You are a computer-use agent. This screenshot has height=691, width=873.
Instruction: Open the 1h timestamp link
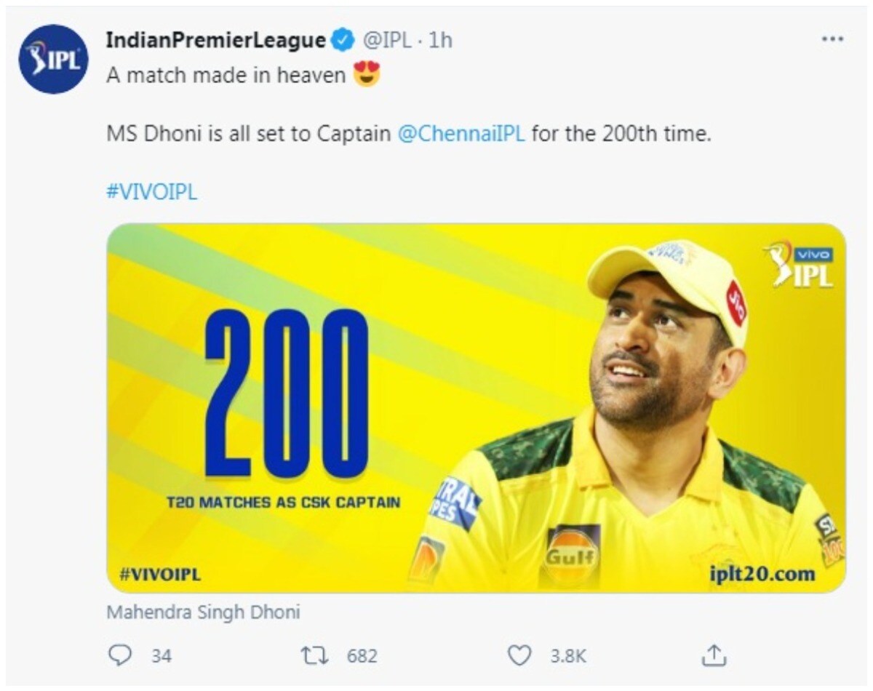click(x=441, y=41)
